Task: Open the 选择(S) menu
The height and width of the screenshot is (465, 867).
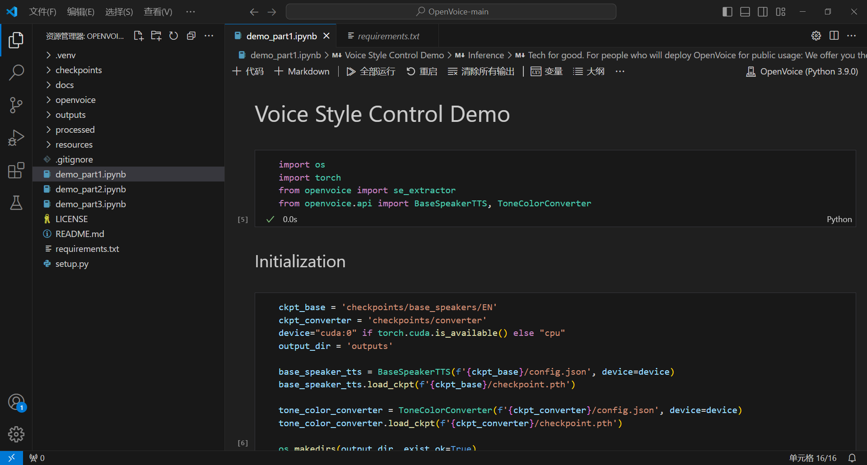Action: tap(119, 12)
